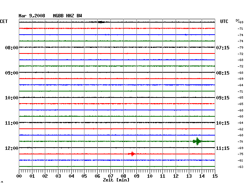Click the DC value -63
Screen dimensions: 245x186
(240, 167)
